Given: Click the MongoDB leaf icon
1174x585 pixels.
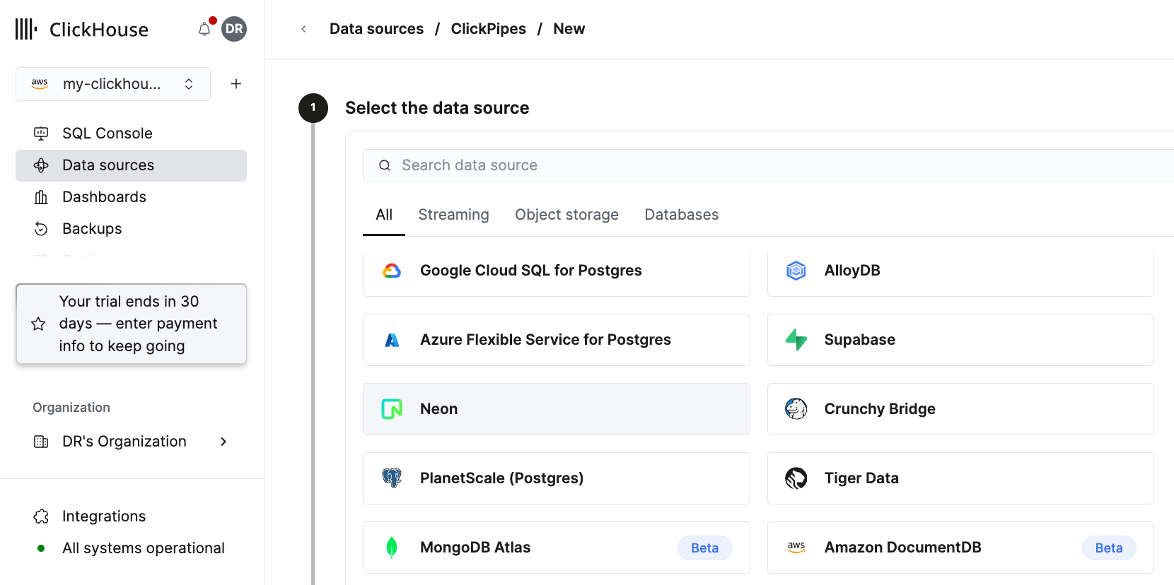Looking at the screenshot, I should tap(392, 548).
